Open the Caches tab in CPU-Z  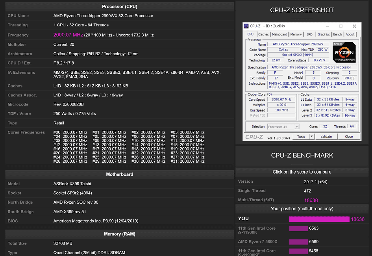pos(263,34)
